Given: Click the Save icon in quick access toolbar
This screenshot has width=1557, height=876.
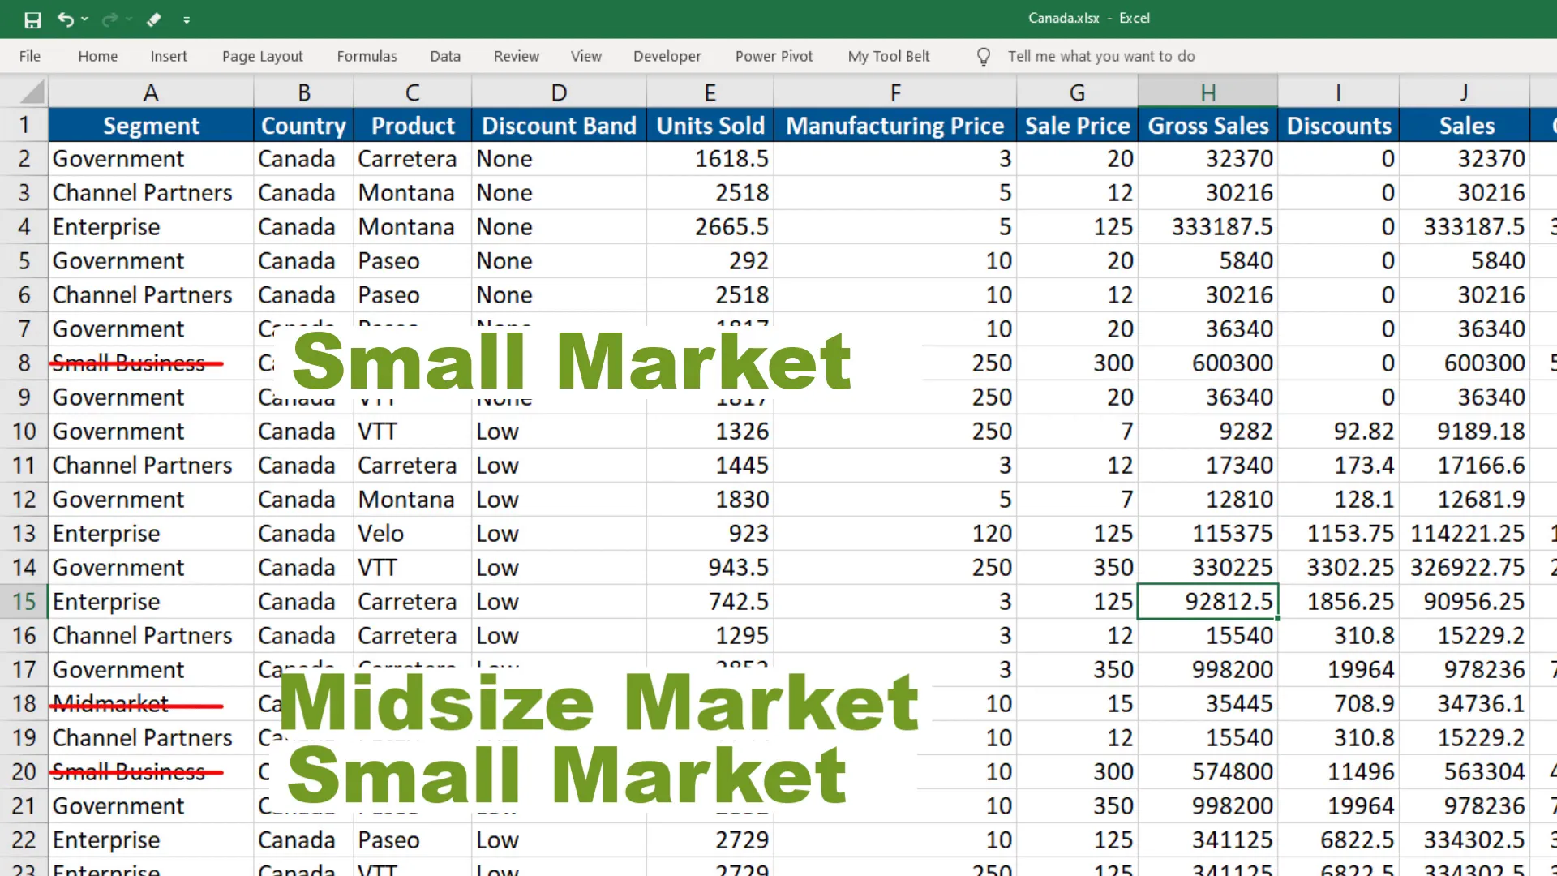Looking at the screenshot, I should click(x=32, y=19).
